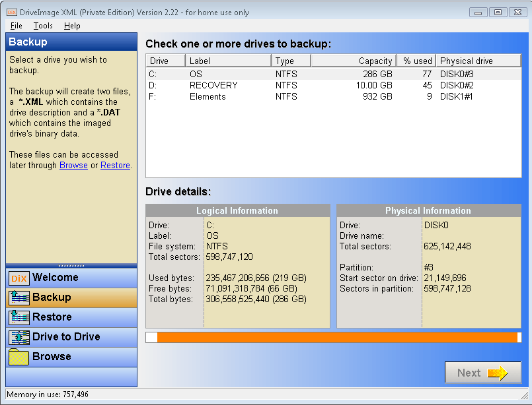Image resolution: width=532 pixels, height=405 pixels.
Task: Click the OS label cell
Action: pyautogui.click(x=196, y=74)
